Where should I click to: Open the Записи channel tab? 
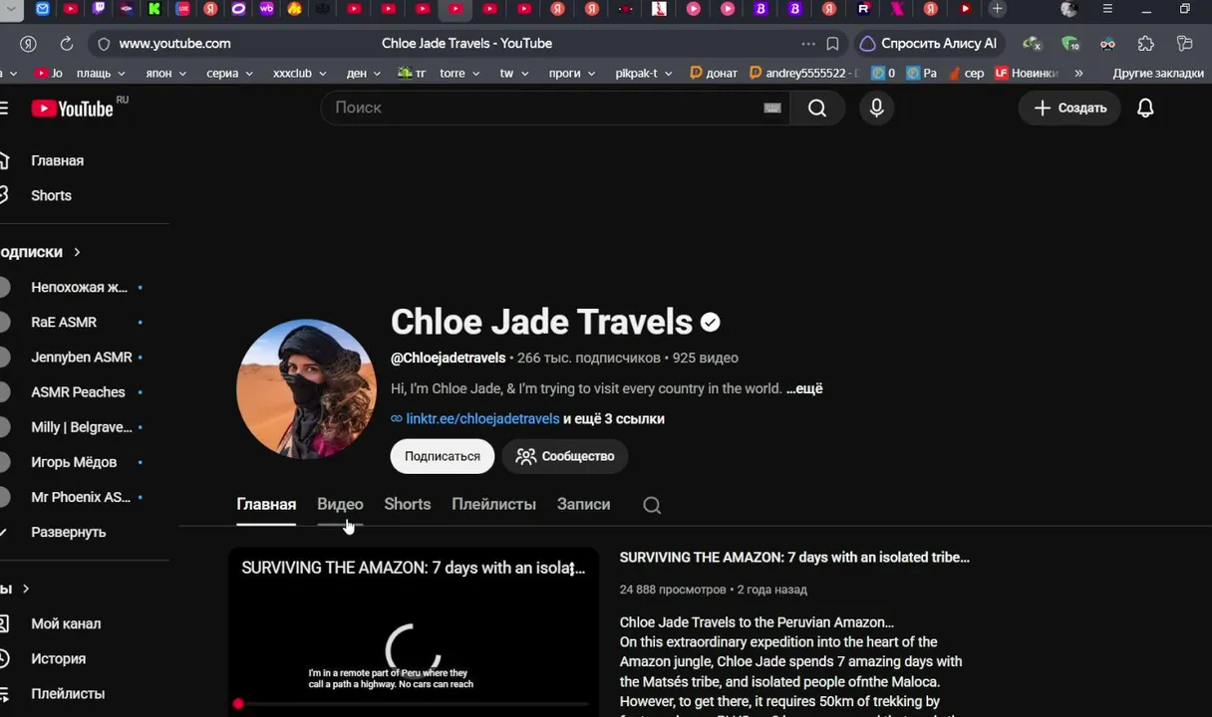point(583,504)
